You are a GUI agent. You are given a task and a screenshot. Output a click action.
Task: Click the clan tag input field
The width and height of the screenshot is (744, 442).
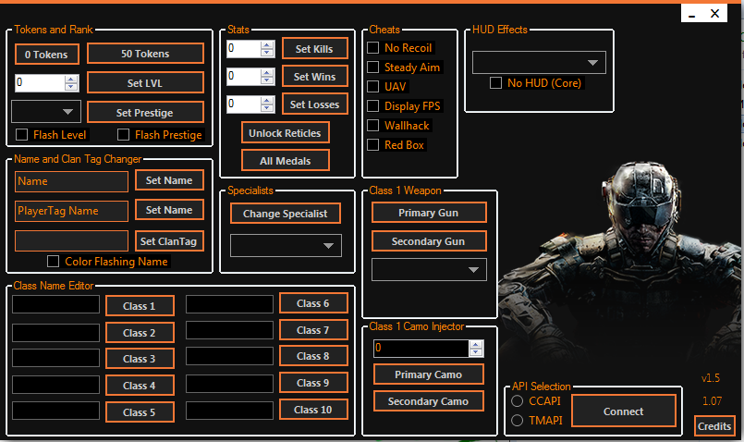pos(72,240)
